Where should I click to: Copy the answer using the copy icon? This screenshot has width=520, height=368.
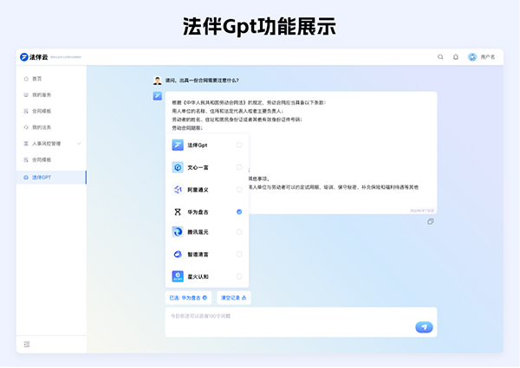[430, 221]
